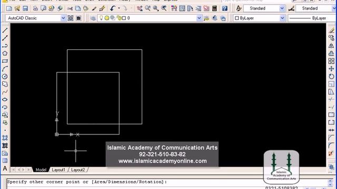This screenshot has width=337, height=189.
Task: Toggle layer 0 on/off lightbulb
Action: click(101, 18)
